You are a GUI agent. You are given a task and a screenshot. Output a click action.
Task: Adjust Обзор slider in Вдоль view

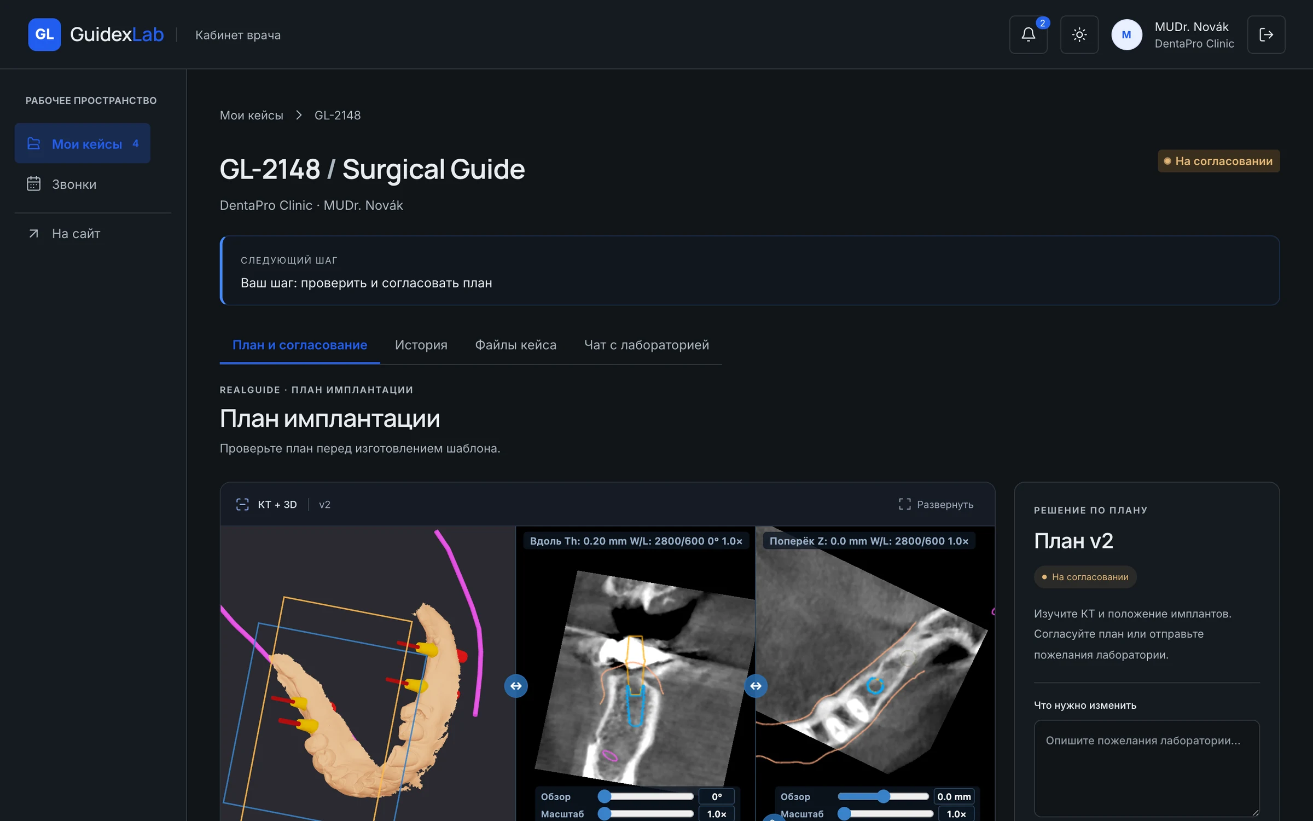pos(646,796)
